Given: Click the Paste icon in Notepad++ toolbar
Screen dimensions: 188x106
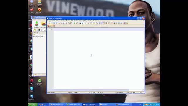Looking at the screenshot, I should point(71,23).
